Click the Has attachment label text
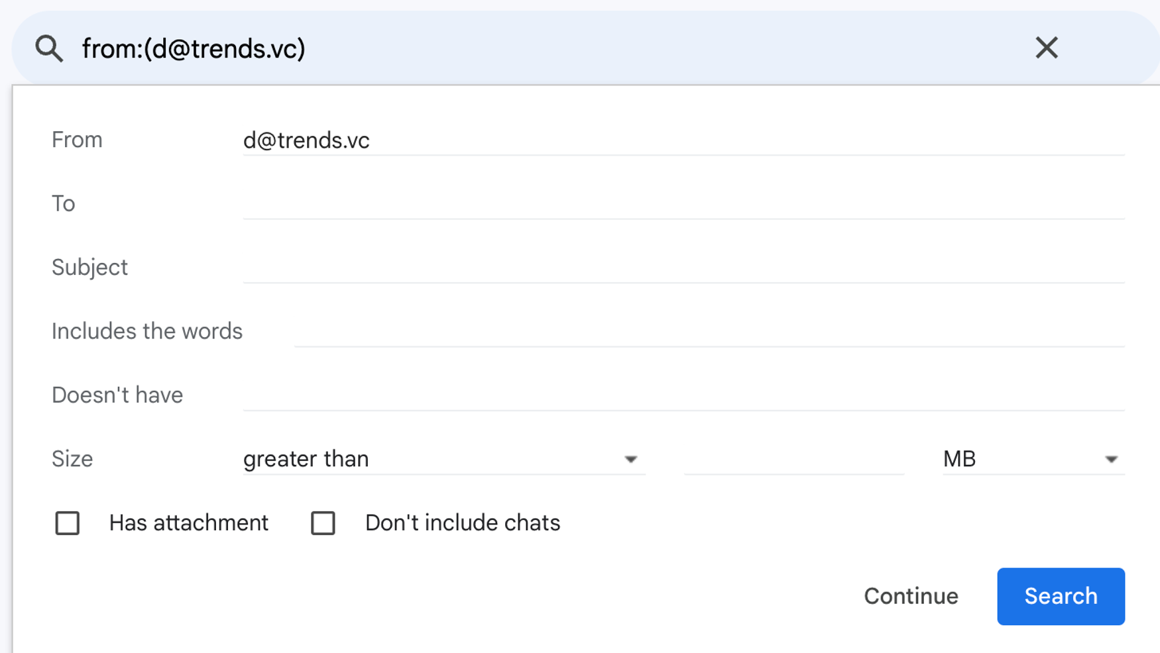Screen dimensions: 1160x653 click(x=189, y=523)
